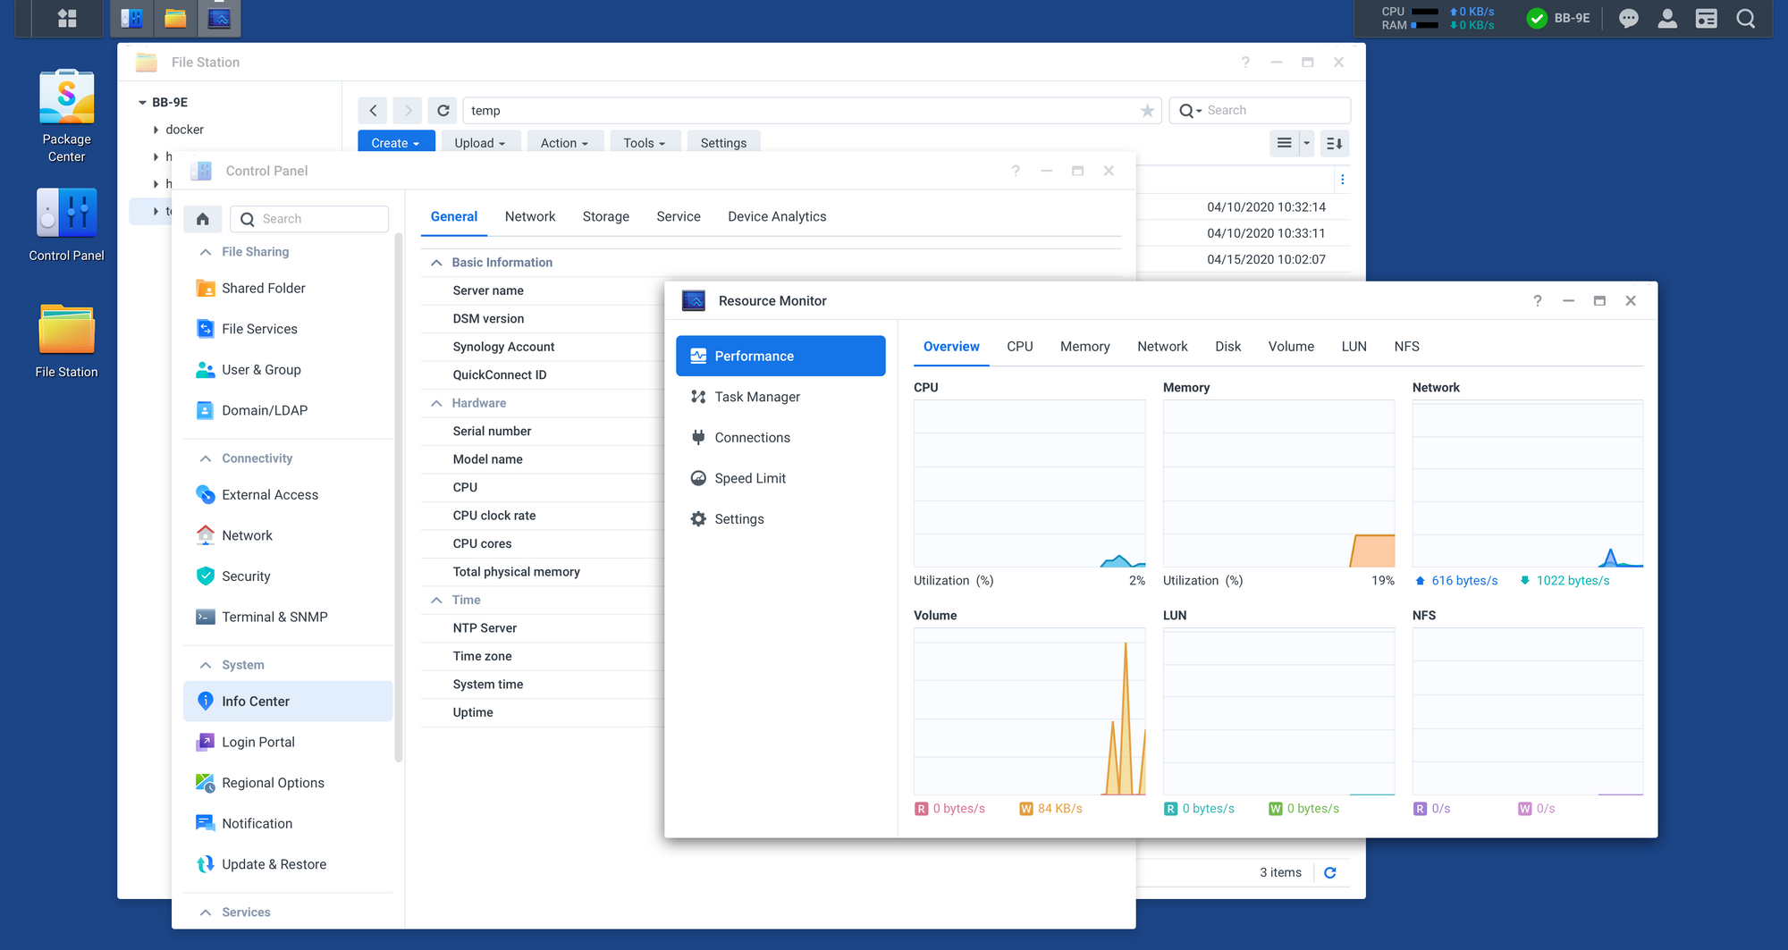Viewport: 1788px width, 950px height.
Task: Open Terminal & SNMP settings
Action: pyautogui.click(x=288, y=617)
